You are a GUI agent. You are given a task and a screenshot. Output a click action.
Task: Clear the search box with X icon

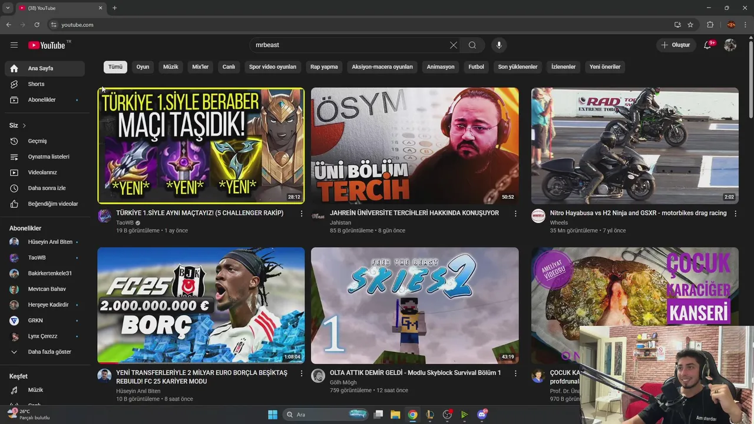(x=454, y=45)
